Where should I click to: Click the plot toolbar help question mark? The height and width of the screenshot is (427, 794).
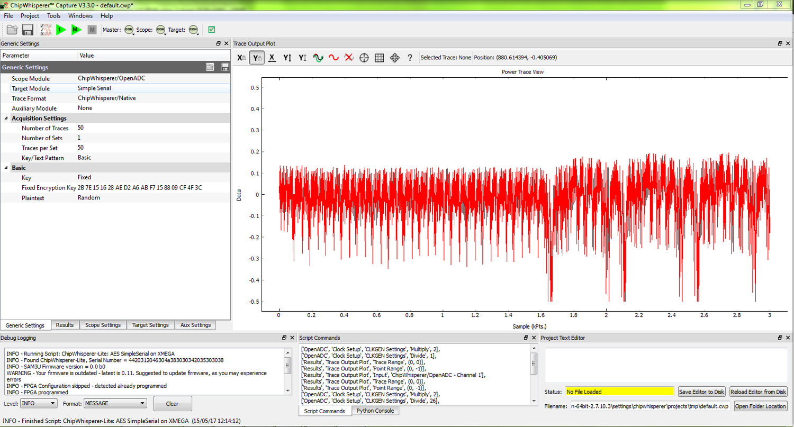point(410,58)
